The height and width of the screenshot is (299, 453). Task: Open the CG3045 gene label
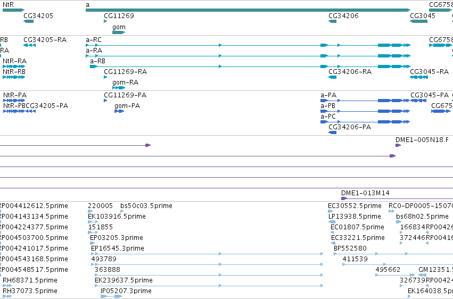[x=423, y=15]
